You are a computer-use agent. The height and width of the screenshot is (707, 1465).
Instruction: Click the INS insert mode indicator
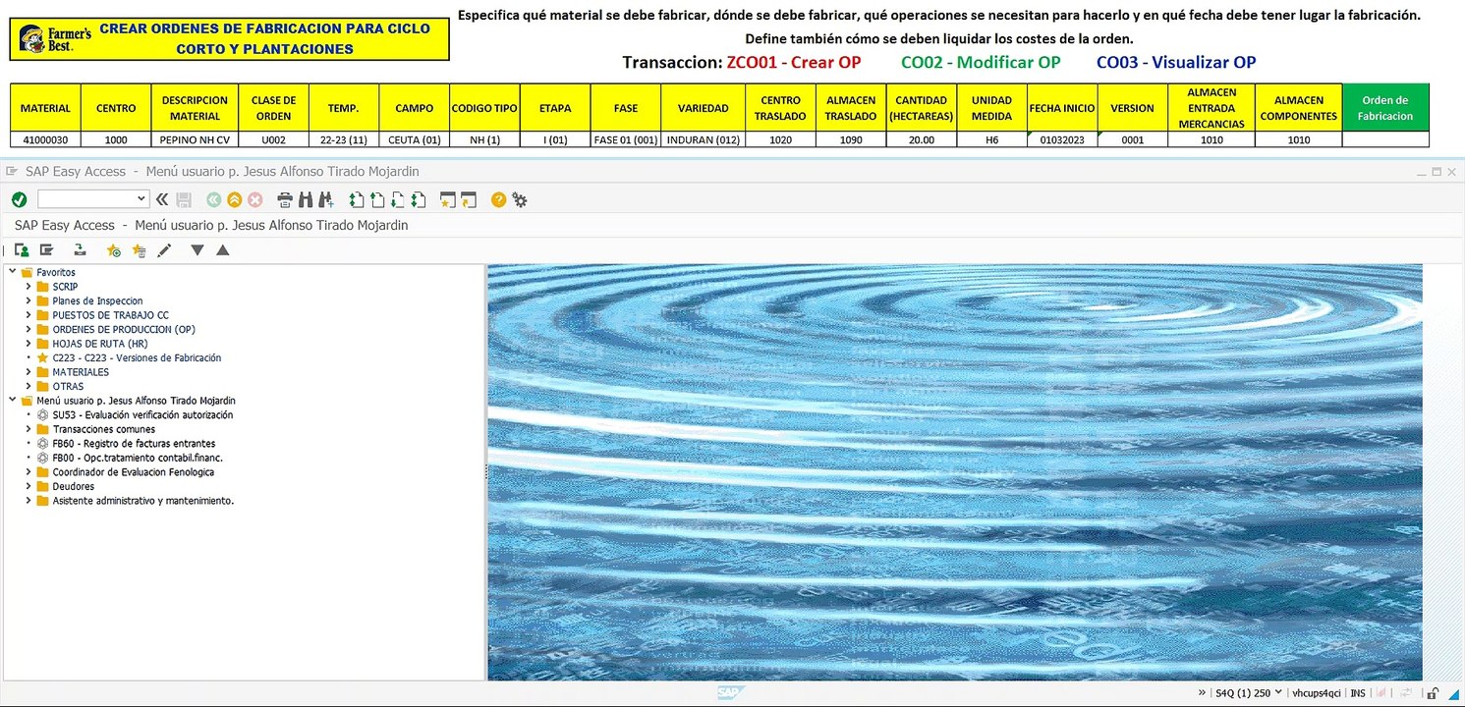click(1358, 692)
